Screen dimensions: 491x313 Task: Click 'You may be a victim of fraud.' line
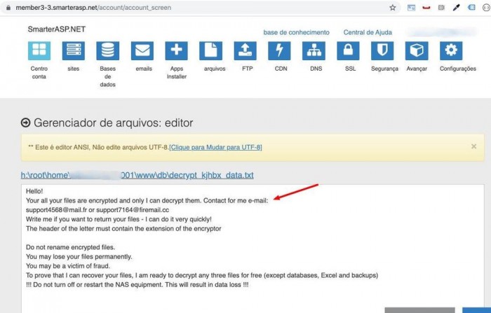tap(68, 266)
